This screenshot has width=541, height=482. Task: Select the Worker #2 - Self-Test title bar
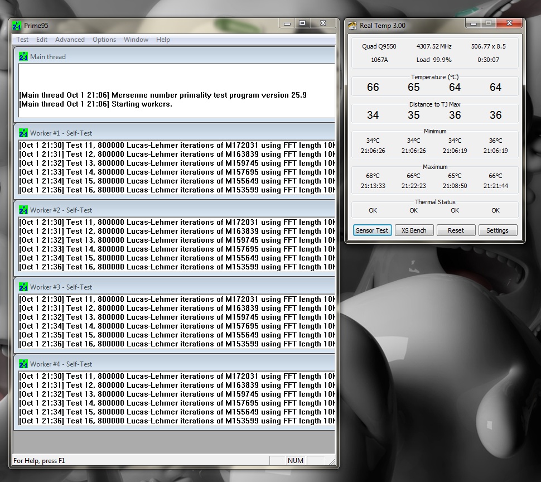coord(176,210)
